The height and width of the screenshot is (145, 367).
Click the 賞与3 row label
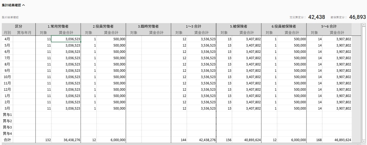(x=7, y=127)
